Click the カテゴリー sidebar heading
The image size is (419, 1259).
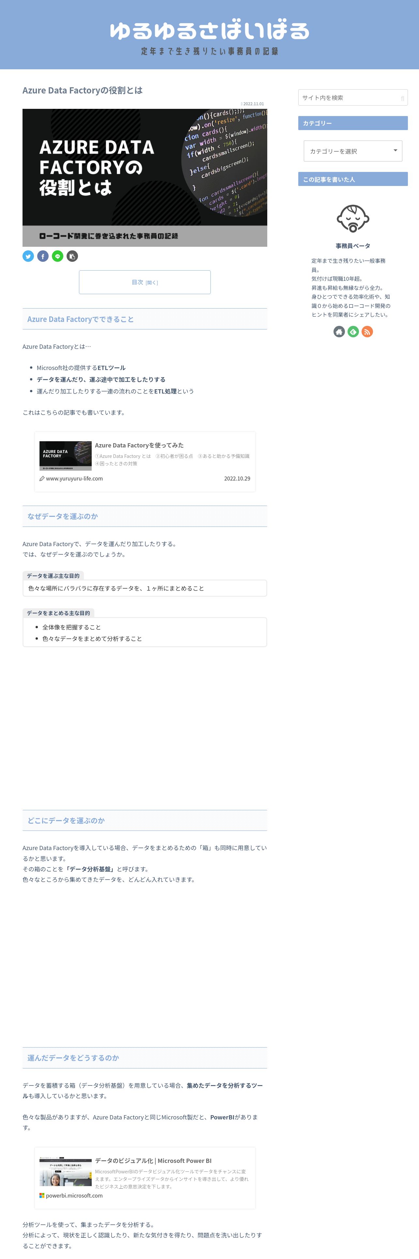tap(353, 123)
